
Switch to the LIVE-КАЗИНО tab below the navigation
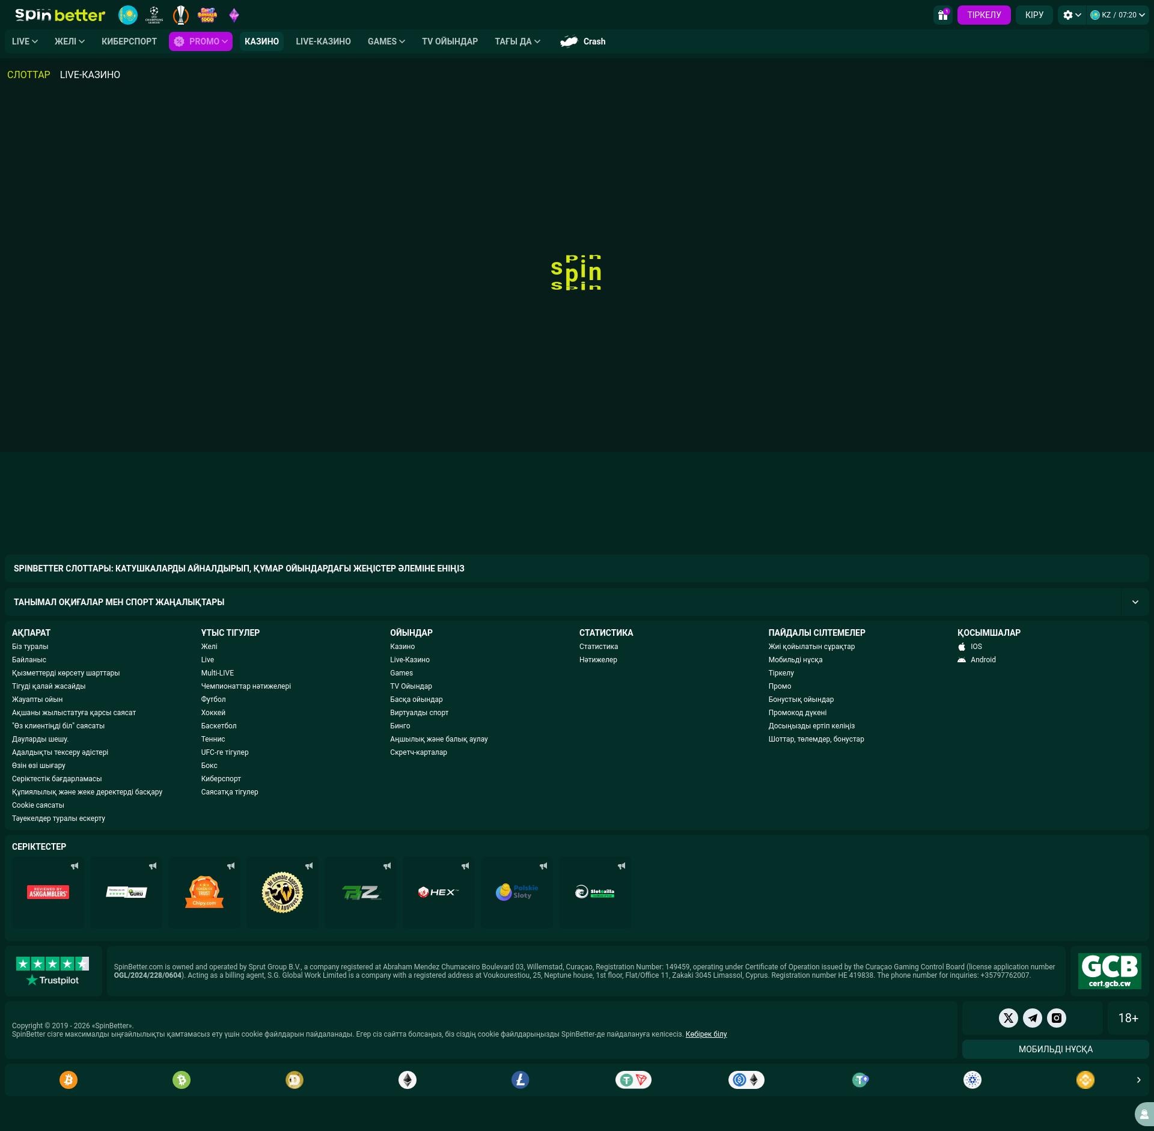click(90, 75)
